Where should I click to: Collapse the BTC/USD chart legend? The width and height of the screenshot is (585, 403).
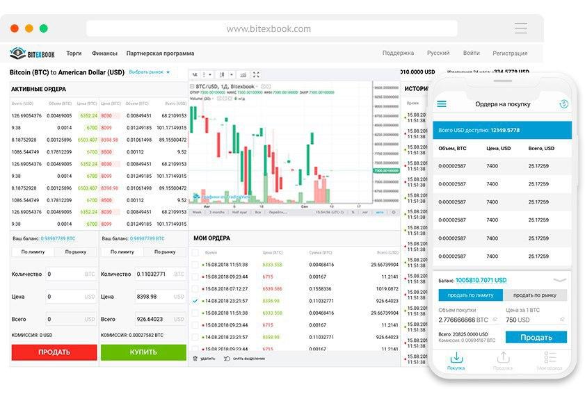[192, 86]
